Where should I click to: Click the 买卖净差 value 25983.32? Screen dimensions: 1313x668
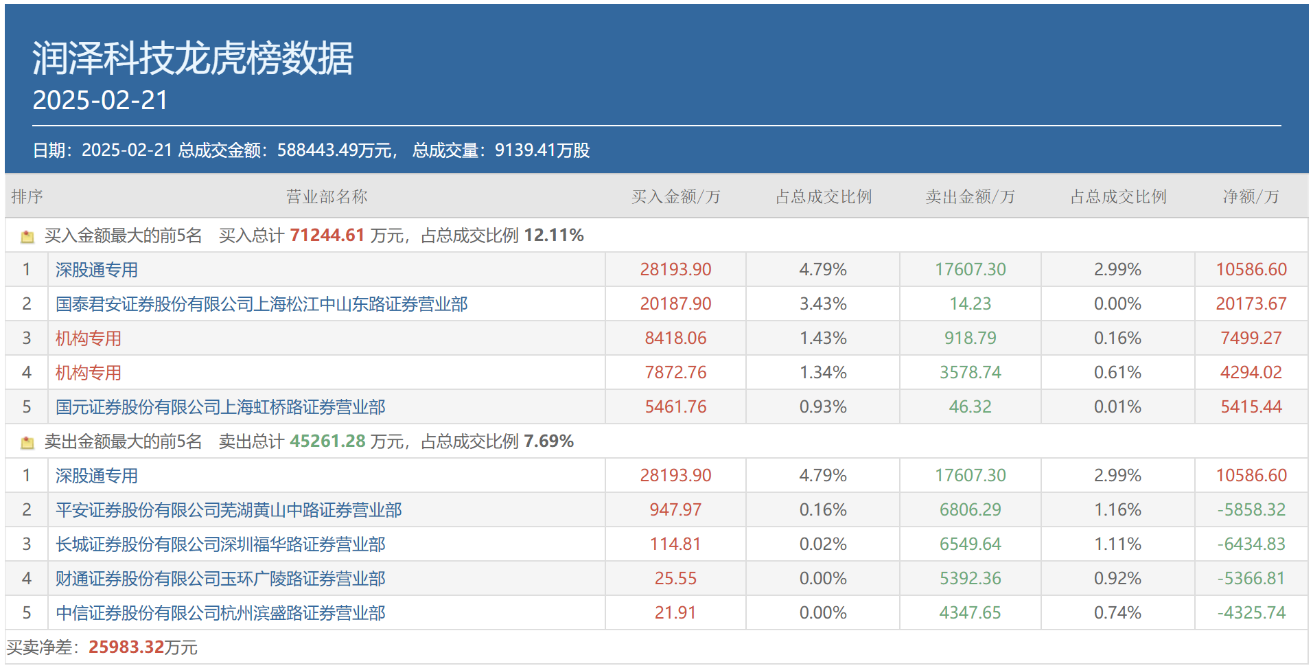tap(126, 647)
